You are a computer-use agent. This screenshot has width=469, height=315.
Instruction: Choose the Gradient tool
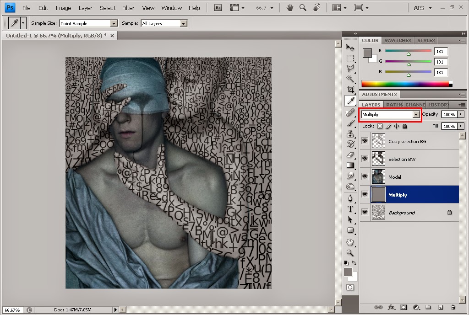(x=350, y=165)
